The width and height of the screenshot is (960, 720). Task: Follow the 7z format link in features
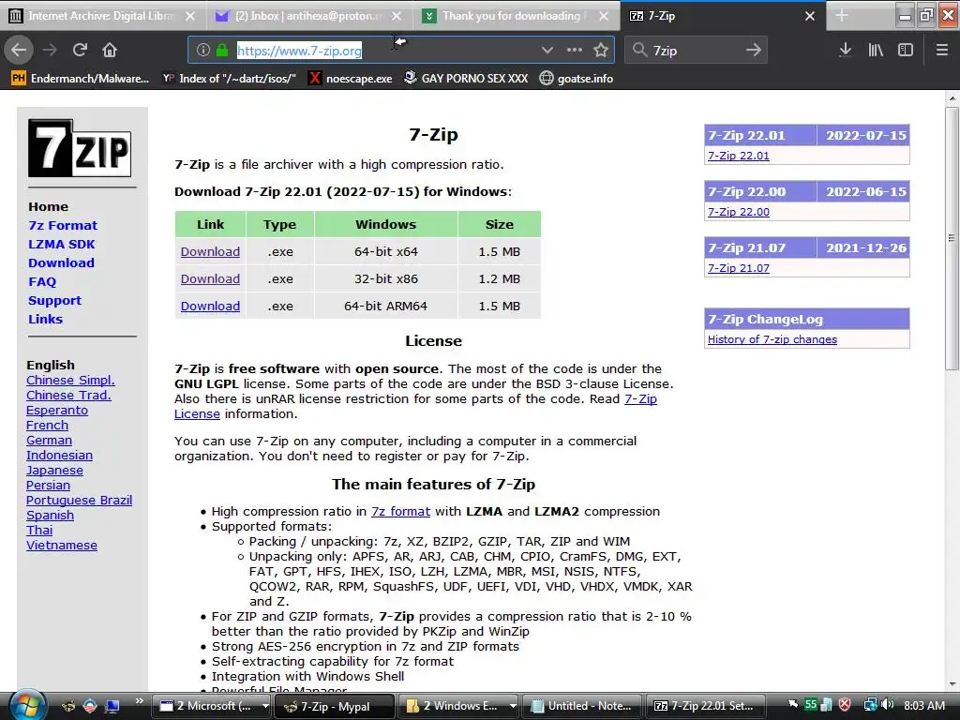(400, 511)
